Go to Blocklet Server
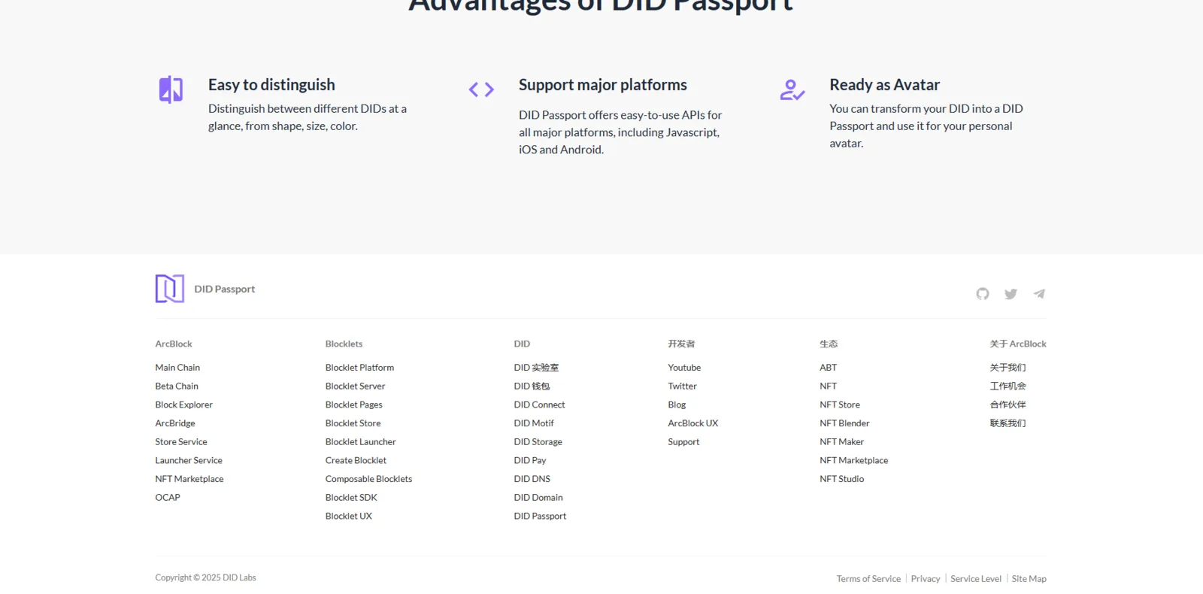The width and height of the screenshot is (1203, 594). (x=355, y=386)
